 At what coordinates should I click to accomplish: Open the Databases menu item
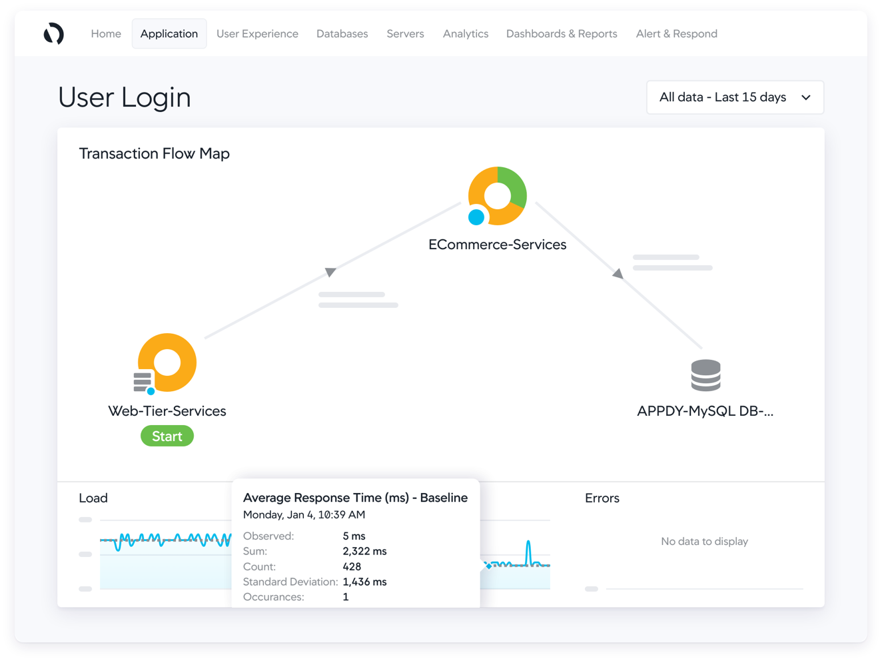pyautogui.click(x=342, y=33)
